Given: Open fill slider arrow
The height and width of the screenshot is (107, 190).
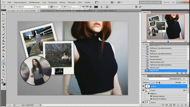Looking at the screenshot, I should 188,82.
